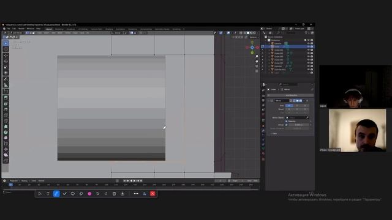Select the Bevel tool
Viewport: 392px width, 220px height.
point(6,109)
